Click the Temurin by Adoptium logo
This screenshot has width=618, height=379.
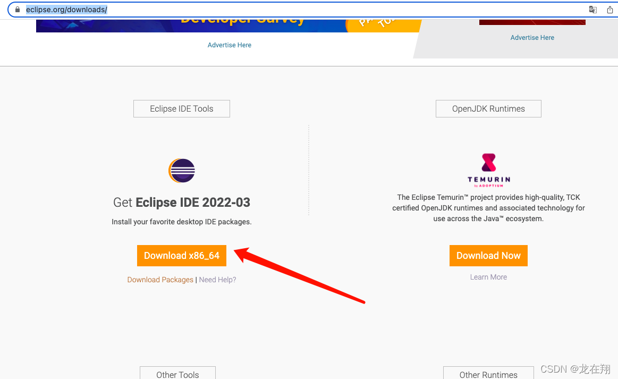pyautogui.click(x=489, y=170)
